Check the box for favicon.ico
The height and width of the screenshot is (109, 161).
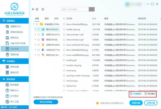coord(64,86)
